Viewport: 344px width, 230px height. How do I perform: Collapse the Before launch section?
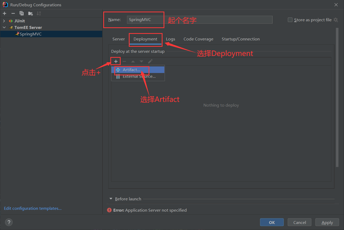coord(111,199)
